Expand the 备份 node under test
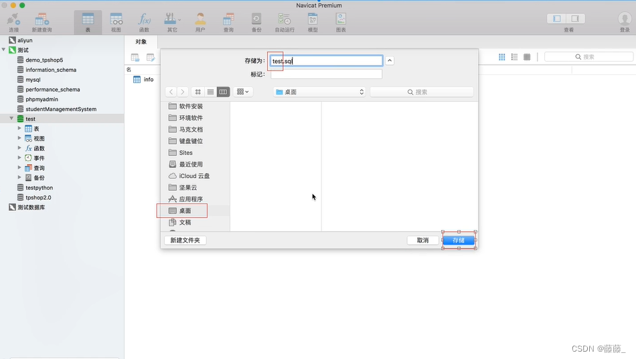The height and width of the screenshot is (359, 636). click(19, 177)
